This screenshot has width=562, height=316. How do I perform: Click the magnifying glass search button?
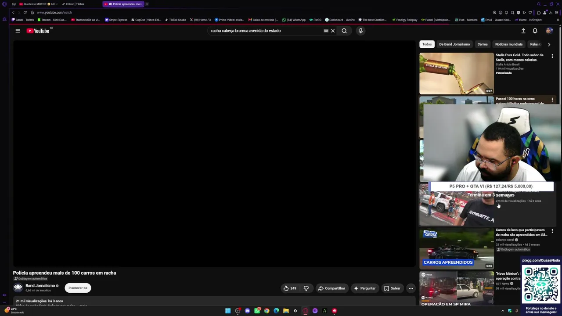(x=344, y=31)
